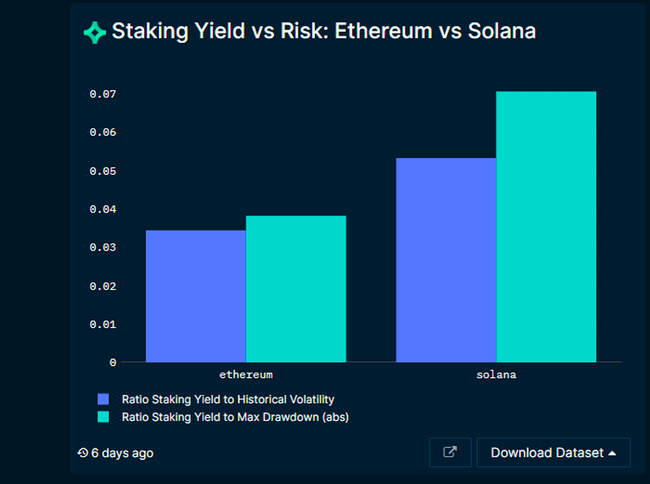Click the 0.04 y-axis tick label
Viewport: 650px width, 484px height.
pos(103,209)
